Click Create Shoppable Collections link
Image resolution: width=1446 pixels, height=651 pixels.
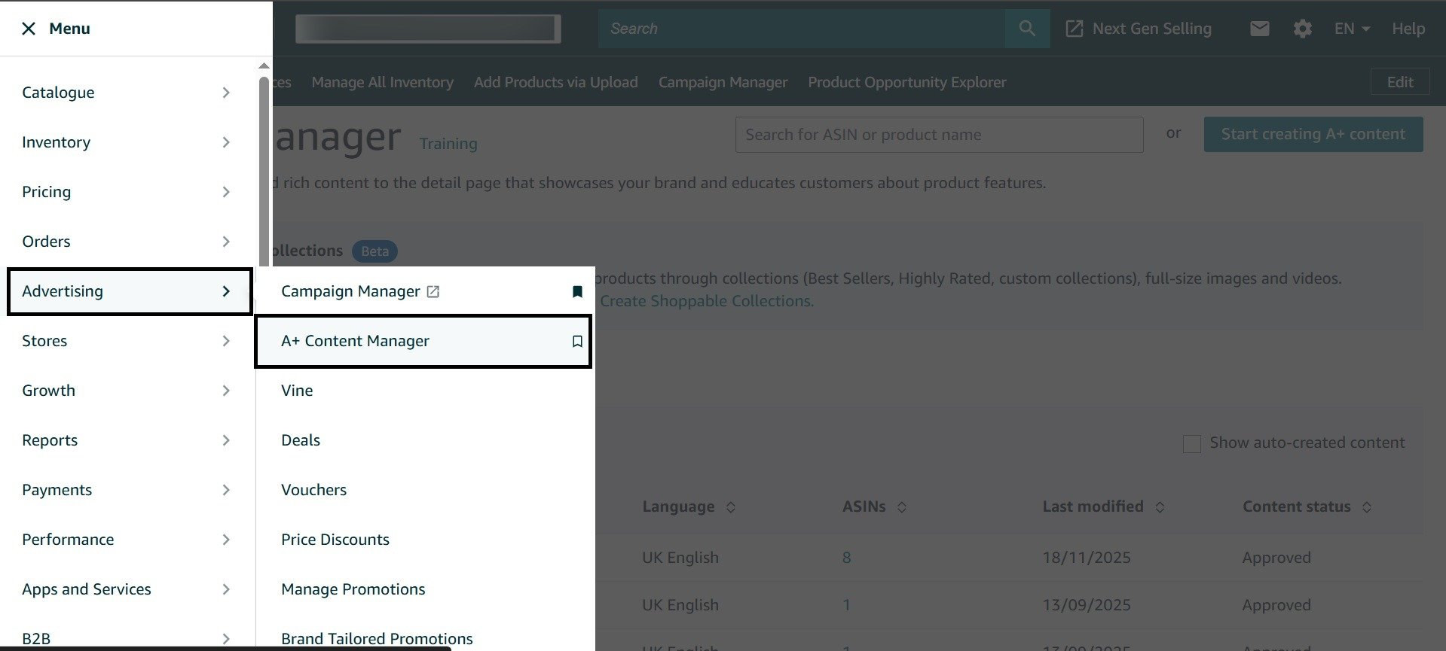pyautogui.click(x=707, y=301)
